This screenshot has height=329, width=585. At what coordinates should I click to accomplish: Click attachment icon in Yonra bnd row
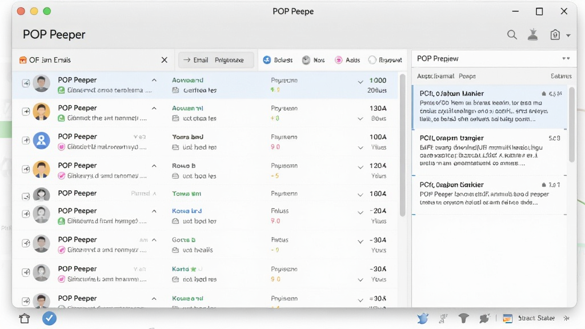[x=175, y=147]
